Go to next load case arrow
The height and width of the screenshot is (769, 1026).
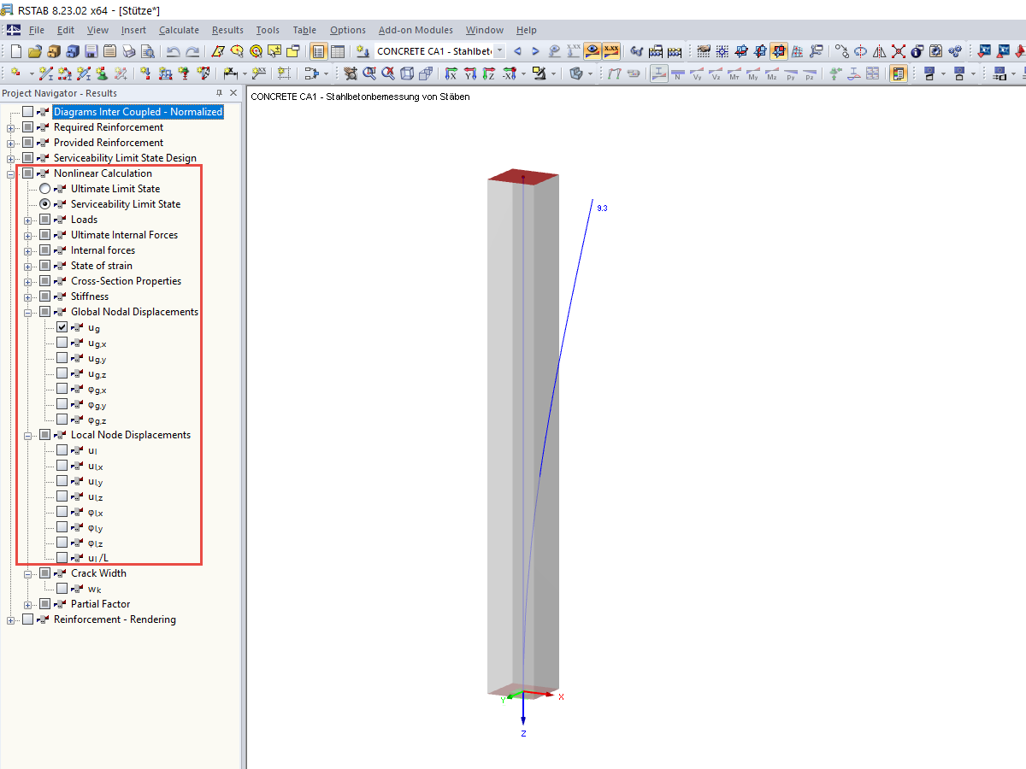[x=536, y=51]
